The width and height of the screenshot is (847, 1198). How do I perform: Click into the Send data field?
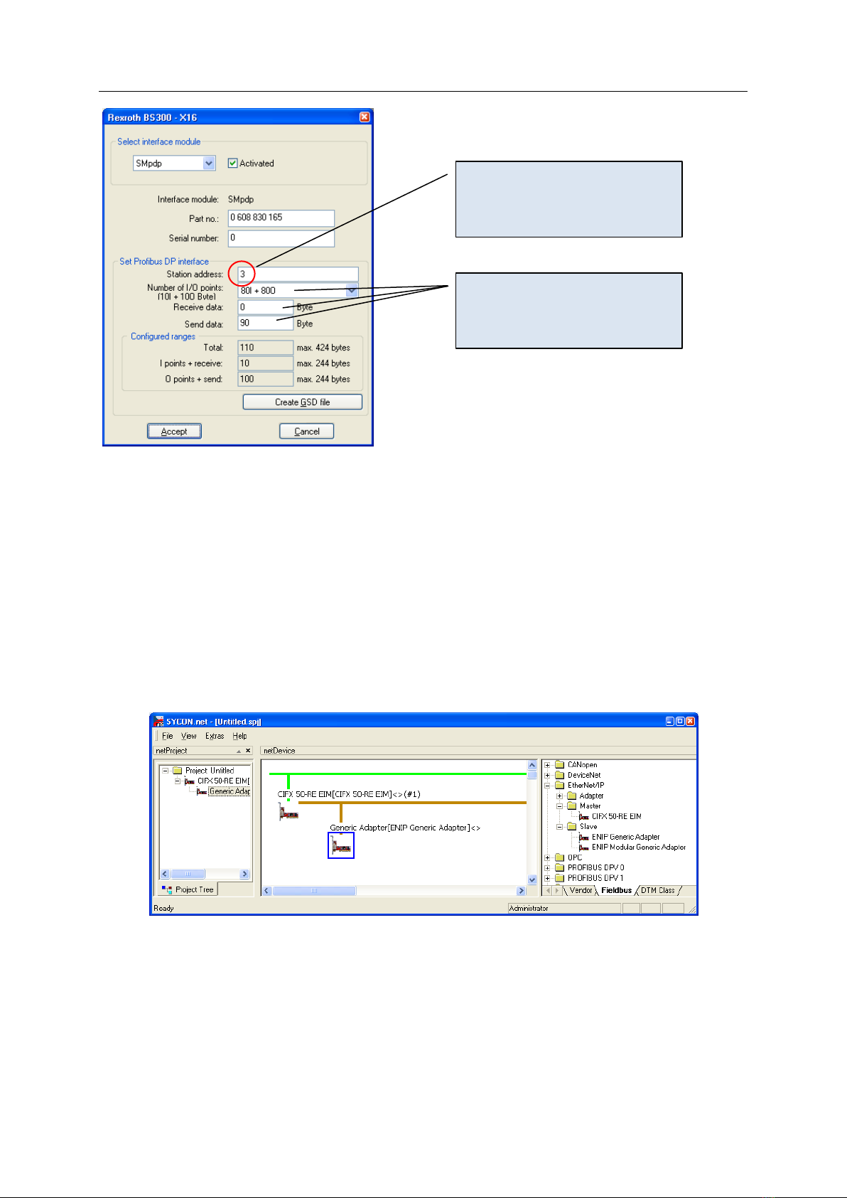tap(266, 323)
